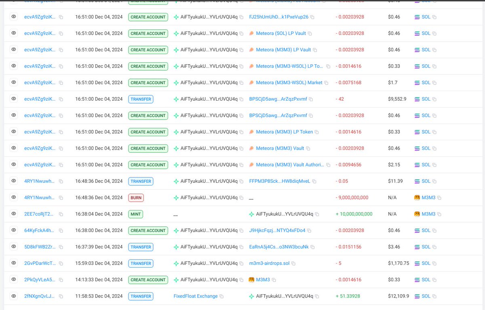Open the FFPM3P8Sck...HW8diqMveL account

coord(280,181)
